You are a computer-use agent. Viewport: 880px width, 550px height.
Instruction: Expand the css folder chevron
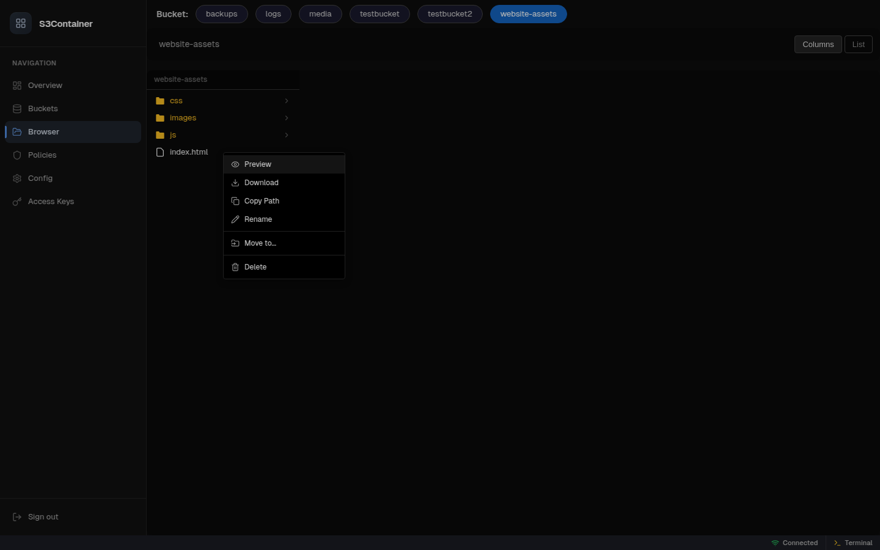tap(286, 101)
